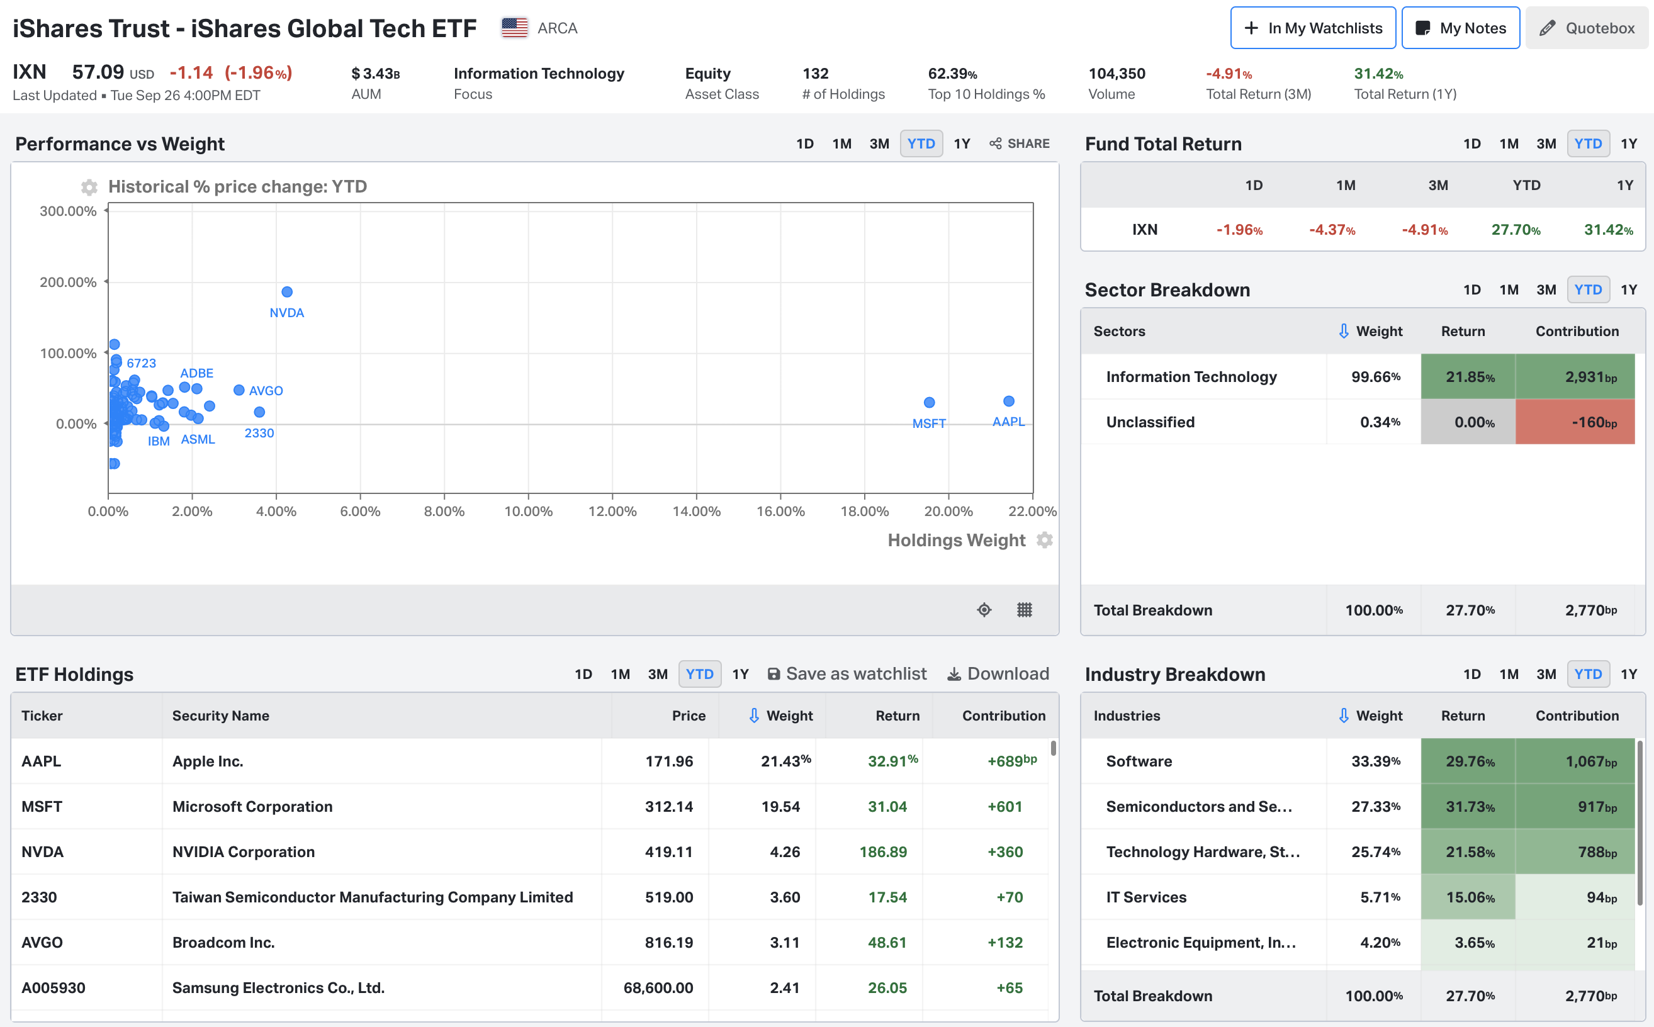Screen dimensions: 1654x1027
Task: Select 1D in Performance vs Weight
Action: (805, 143)
